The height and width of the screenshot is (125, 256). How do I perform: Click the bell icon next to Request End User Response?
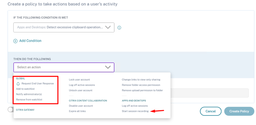click(x=18, y=84)
